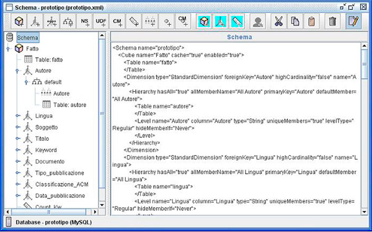Click the tree panel scroll-left arrow
Image resolution: width=372 pixels, height=232 pixels.
point(7,212)
